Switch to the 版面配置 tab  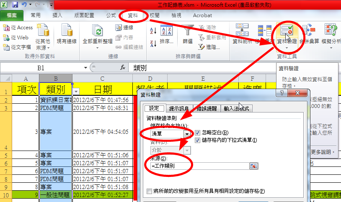(x=84, y=15)
